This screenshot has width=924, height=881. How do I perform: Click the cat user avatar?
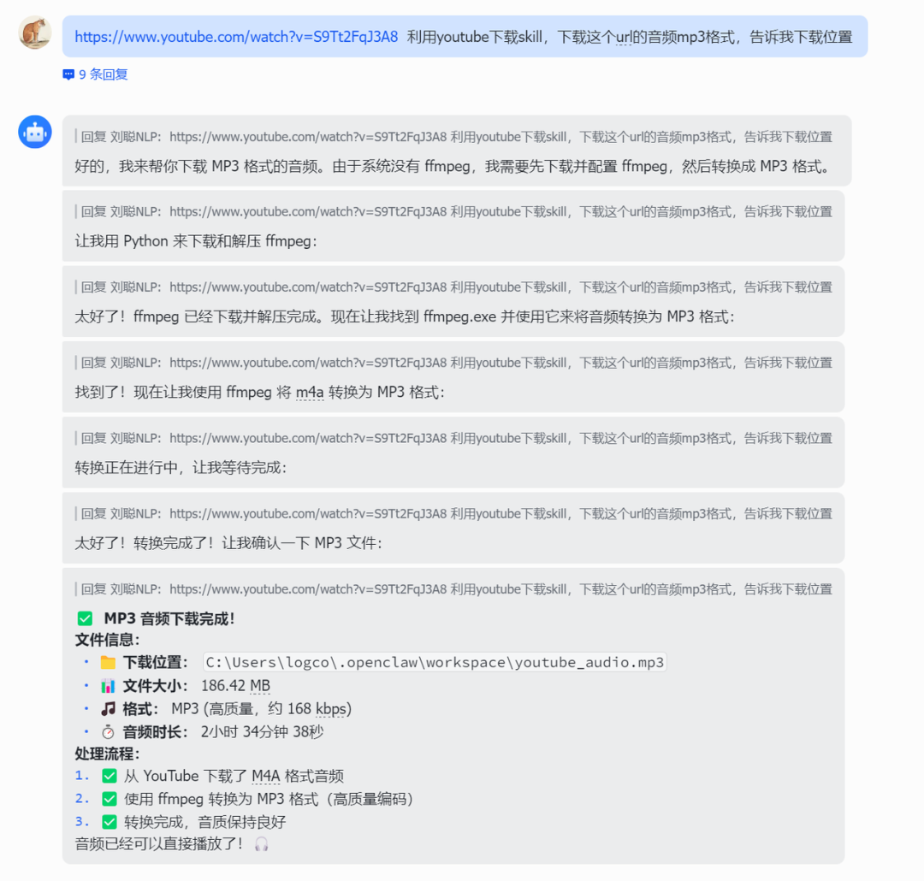coord(34,34)
